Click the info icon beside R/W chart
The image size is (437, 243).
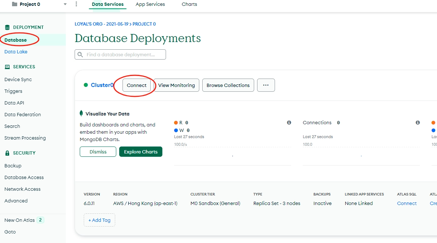click(289, 122)
